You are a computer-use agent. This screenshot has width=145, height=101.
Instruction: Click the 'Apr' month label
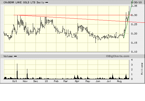tap(77, 81)
